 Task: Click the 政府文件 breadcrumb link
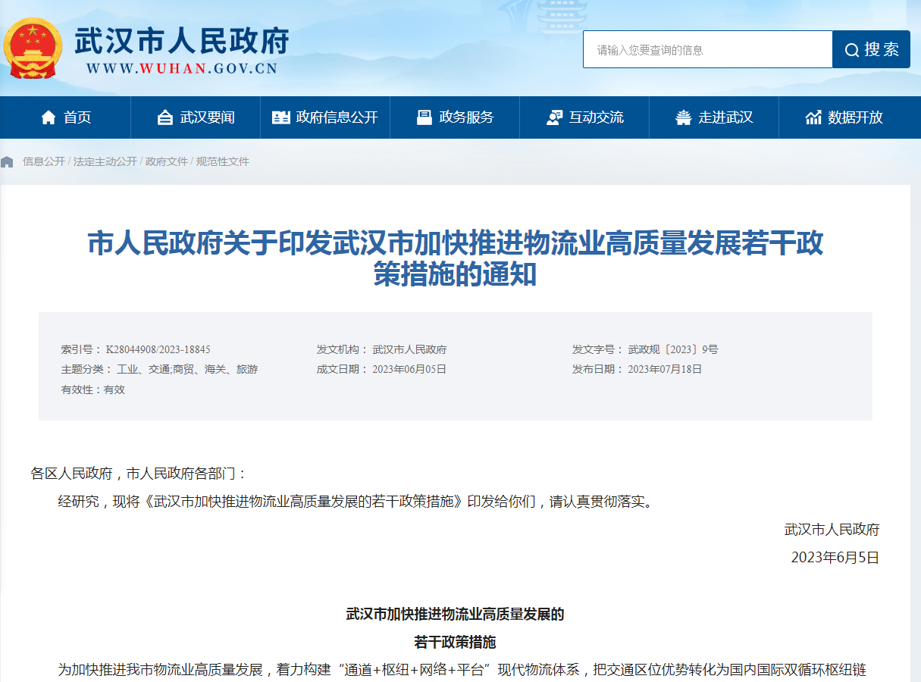tap(167, 161)
